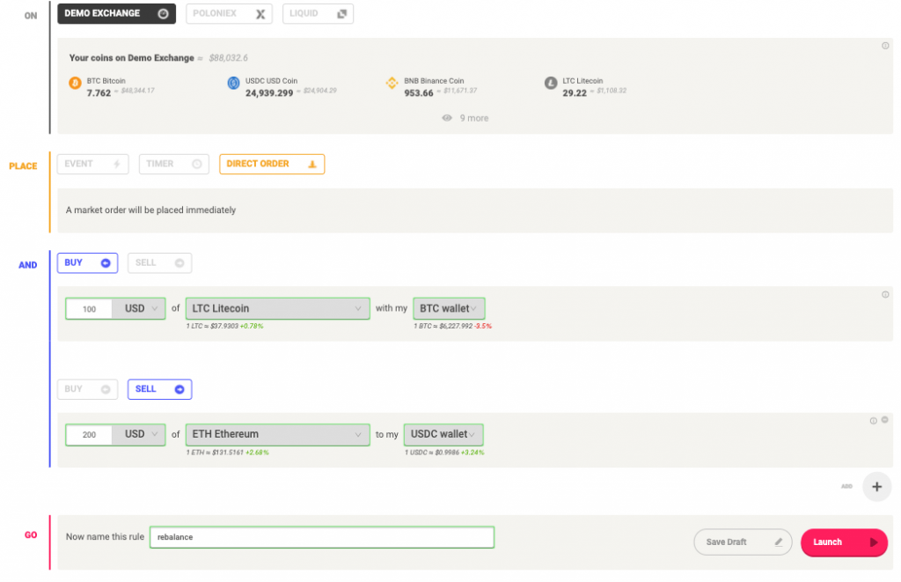Click the BTC Bitcoin coin icon
This screenshot has width=901, height=582.
point(75,84)
